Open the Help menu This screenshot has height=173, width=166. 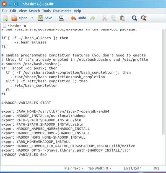pyautogui.click(x=77, y=11)
